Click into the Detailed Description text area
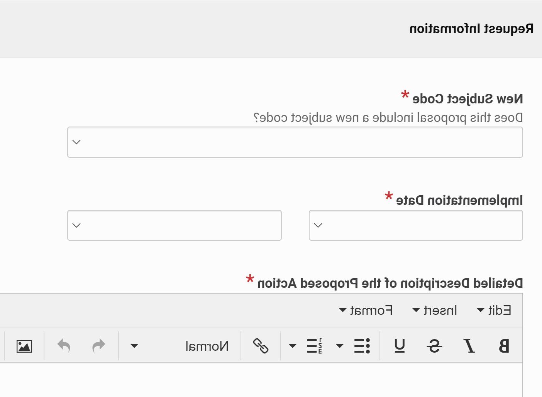This screenshot has width=542, height=397. coord(261,380)
